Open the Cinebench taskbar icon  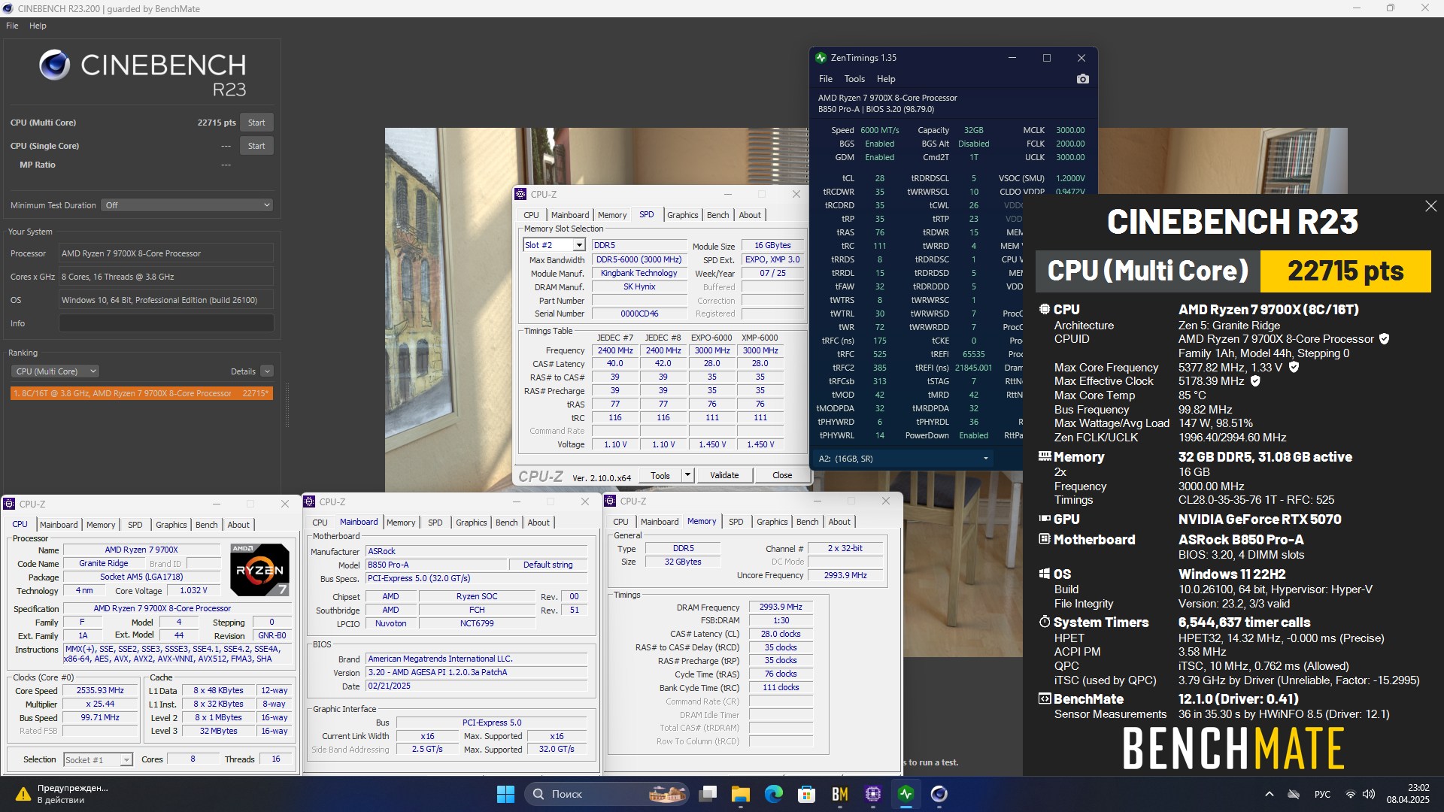[939, 794]
